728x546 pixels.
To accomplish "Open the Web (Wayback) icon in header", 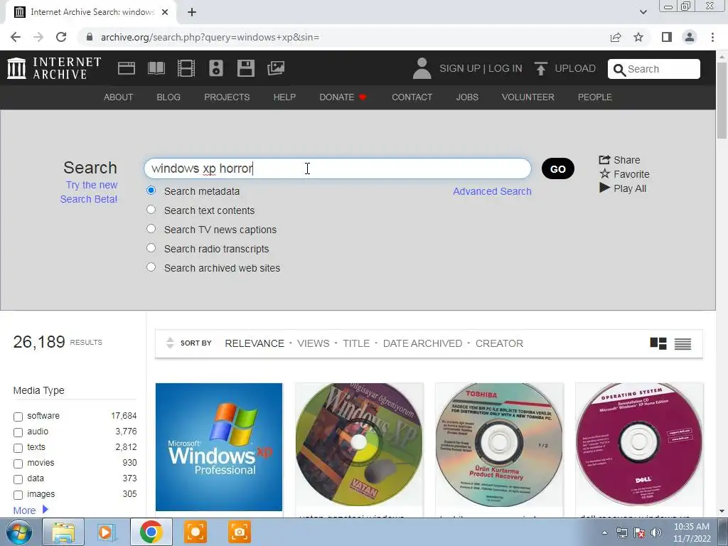I will pyautogui.click(x=127, y=68).
